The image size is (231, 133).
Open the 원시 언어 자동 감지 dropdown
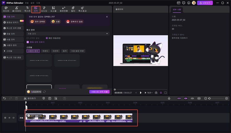click(68, 34)
